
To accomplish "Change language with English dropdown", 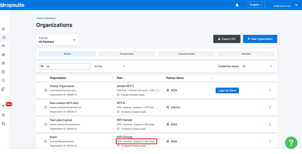I will coord(256,5).
